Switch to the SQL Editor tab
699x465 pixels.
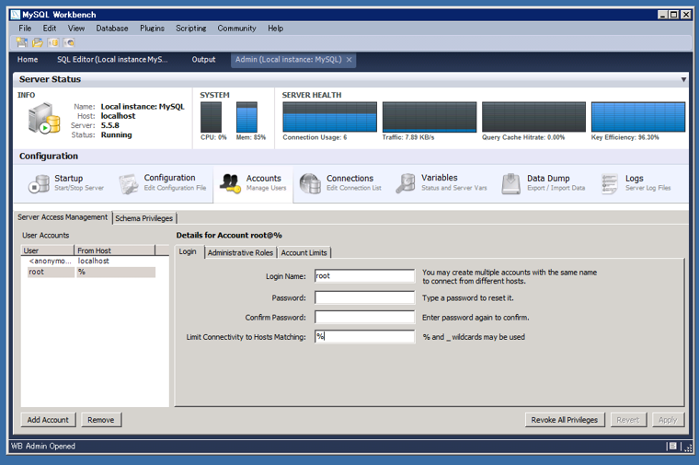click(x=112, y=59)
